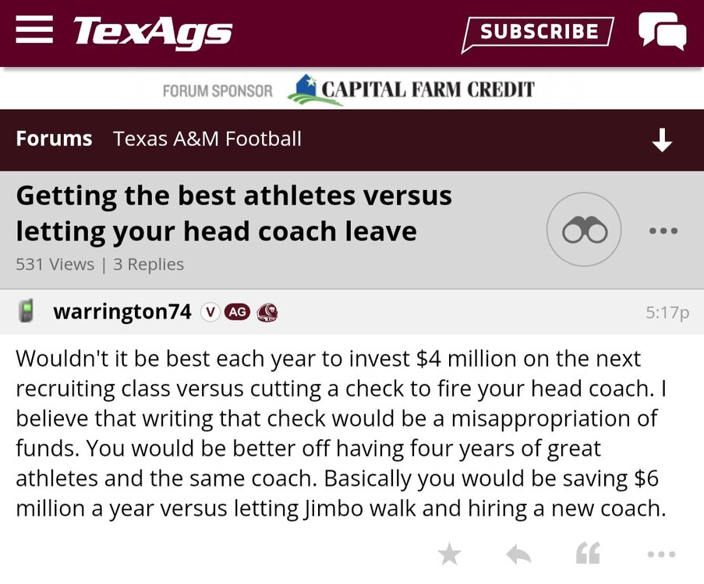
Task: Toggle the binoculars watch-thread icon
Action: pyautogui.click(x=584, y=230)
